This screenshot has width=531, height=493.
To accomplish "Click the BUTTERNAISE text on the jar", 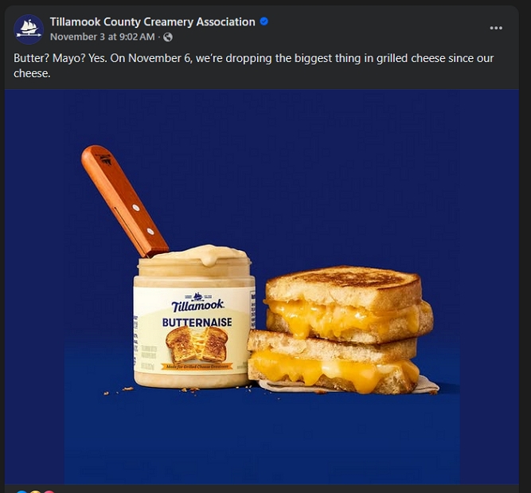I will [x=197, y=323].
